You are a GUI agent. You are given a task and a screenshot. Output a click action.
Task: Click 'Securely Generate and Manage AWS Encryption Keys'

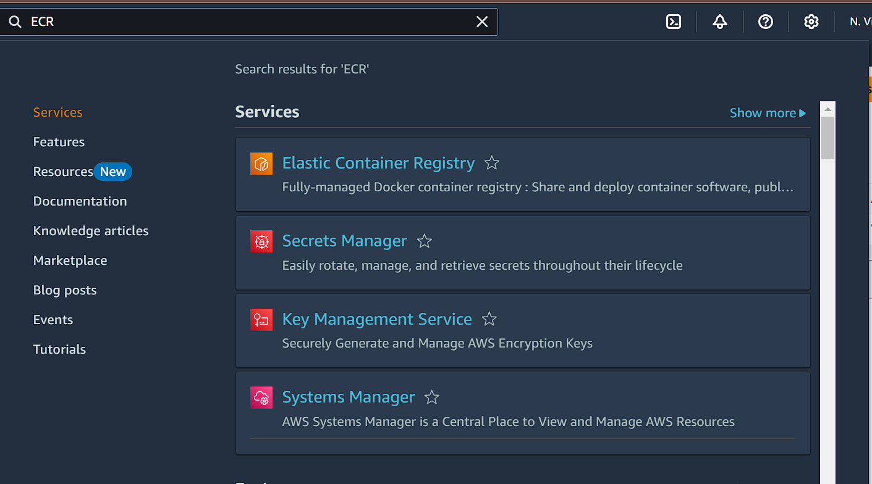438,343
